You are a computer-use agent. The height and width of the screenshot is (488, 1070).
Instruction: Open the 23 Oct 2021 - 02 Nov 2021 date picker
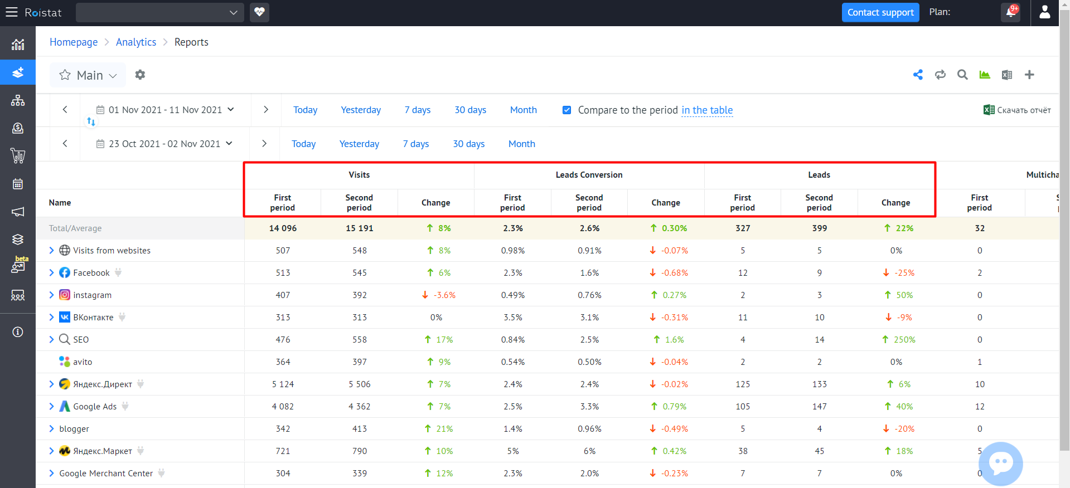coord(164,144)
